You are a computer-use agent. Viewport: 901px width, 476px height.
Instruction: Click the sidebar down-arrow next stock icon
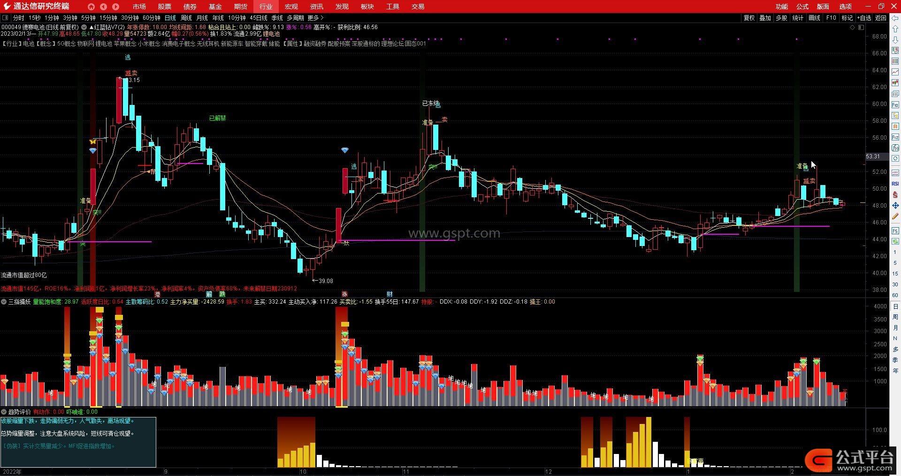tap(895, 40)
